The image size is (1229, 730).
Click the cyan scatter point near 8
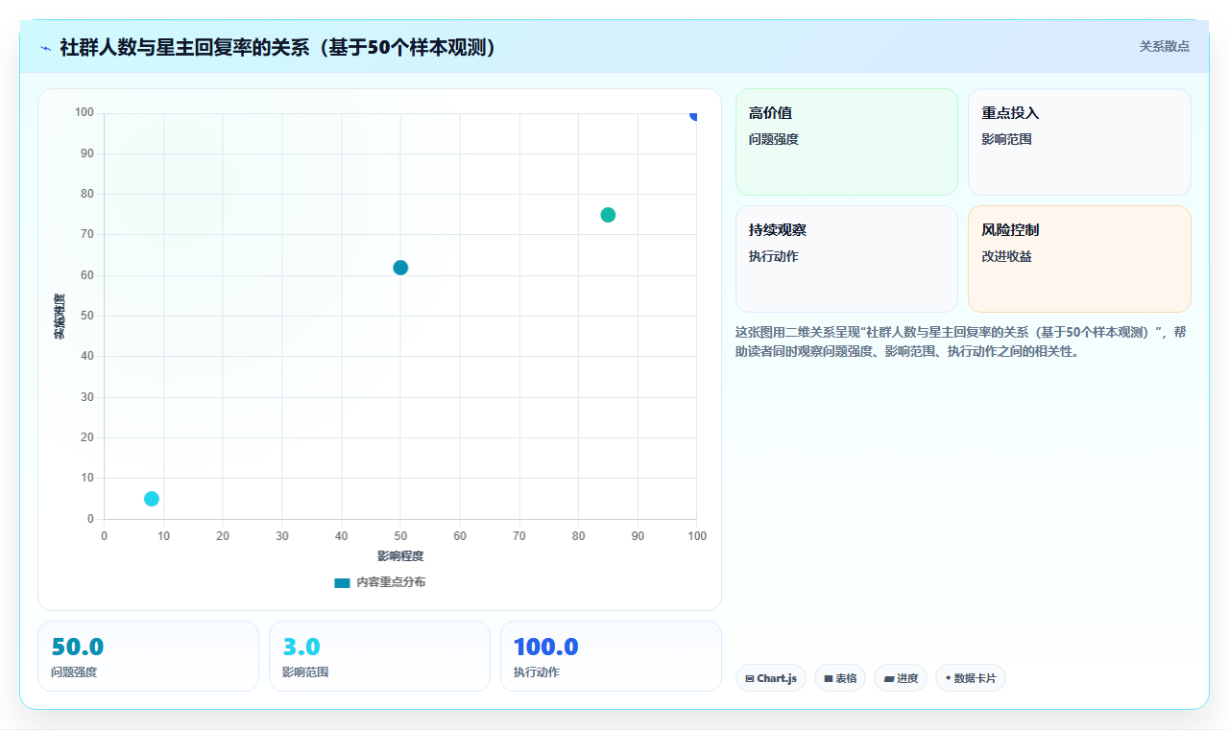tap(152, 499)
